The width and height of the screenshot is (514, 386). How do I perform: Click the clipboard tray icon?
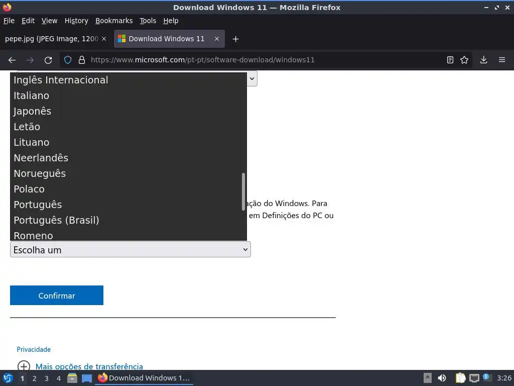pyautogui.click(x=460, y=378)
